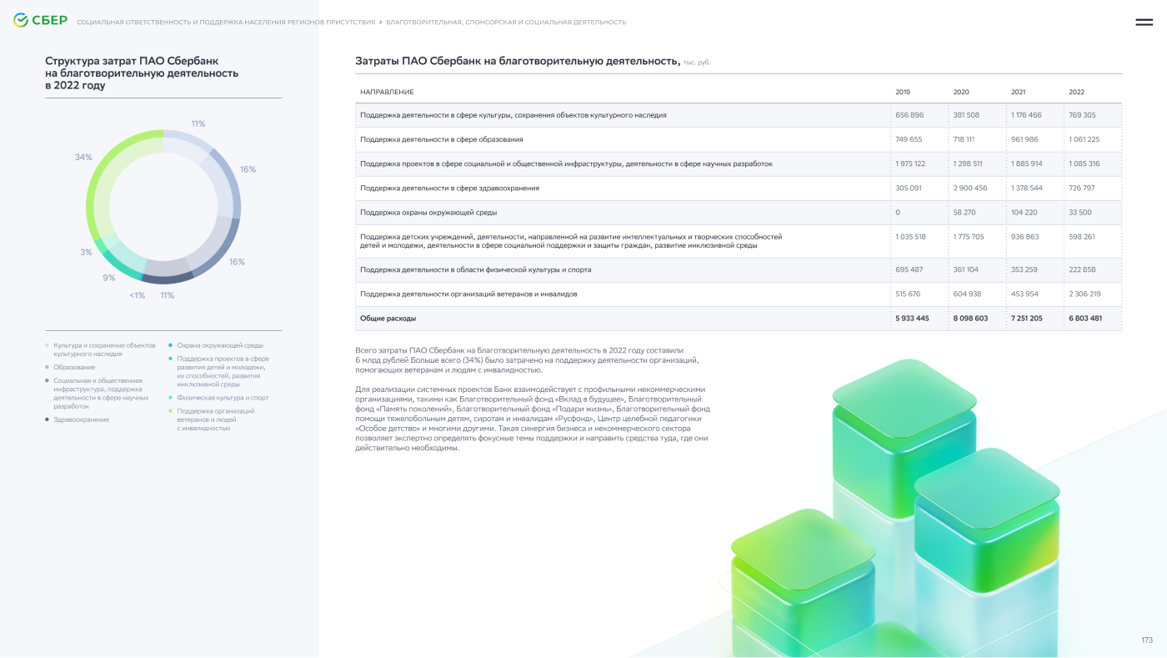This screenshot has height=658, width=1167.
Task: Click cell value 2 900 456
Action: point(970,188)
